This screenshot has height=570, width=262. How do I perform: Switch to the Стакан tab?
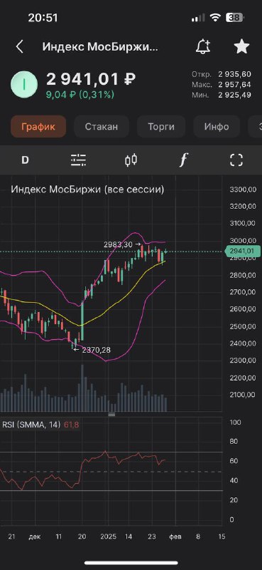point(102,127)
